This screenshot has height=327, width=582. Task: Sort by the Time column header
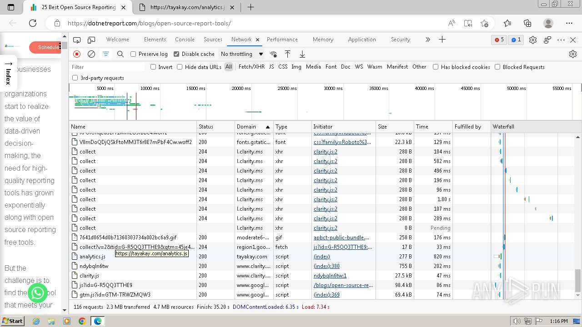tap(433, 127)
